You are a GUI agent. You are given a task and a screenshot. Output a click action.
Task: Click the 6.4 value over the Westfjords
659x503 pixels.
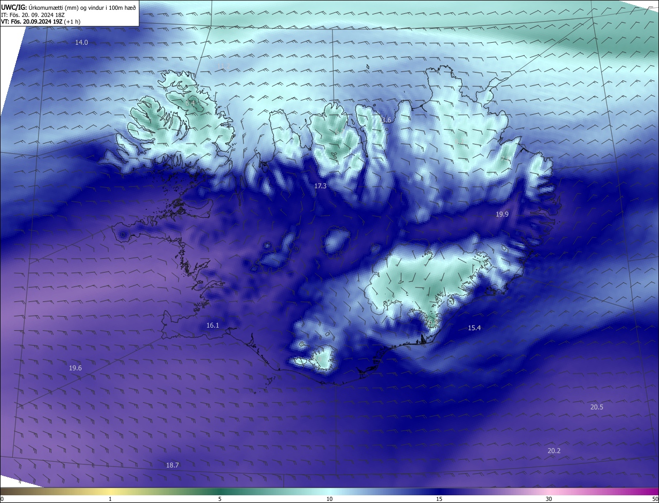[x=190, y=103]
